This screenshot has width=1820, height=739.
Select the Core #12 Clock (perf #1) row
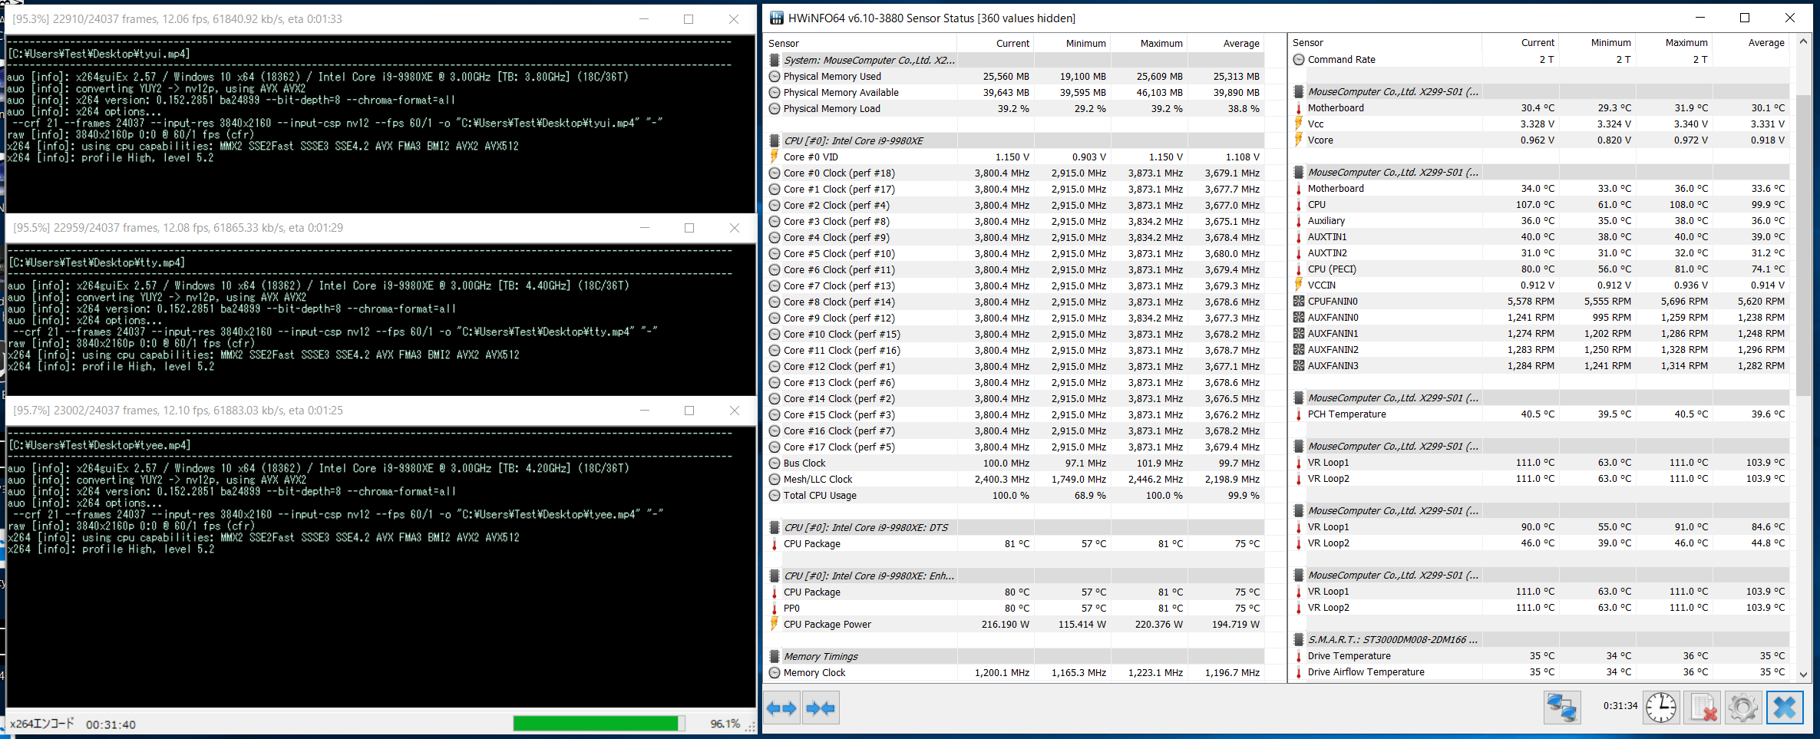pyautogui.click(x=1015, y=367)
